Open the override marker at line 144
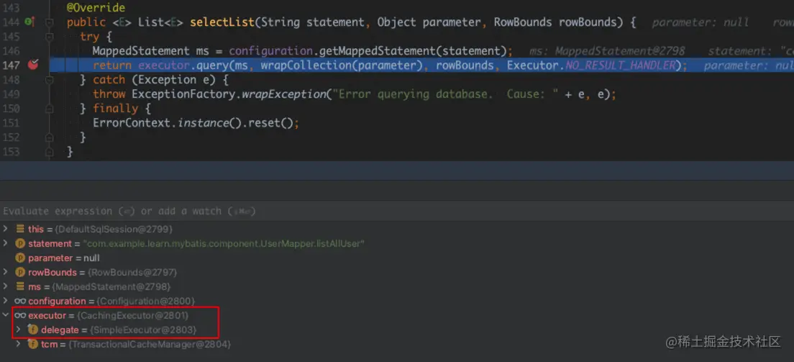The height and width of the screenshot is (362, 794). [29, 22]
